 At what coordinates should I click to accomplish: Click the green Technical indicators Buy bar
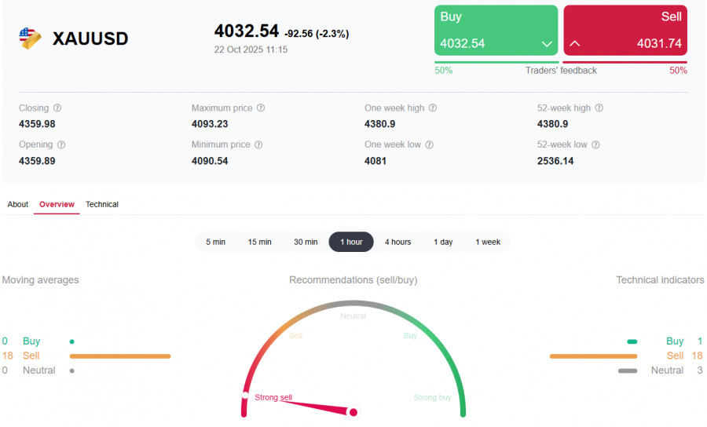pyautogui.click(x=632, y=342)
